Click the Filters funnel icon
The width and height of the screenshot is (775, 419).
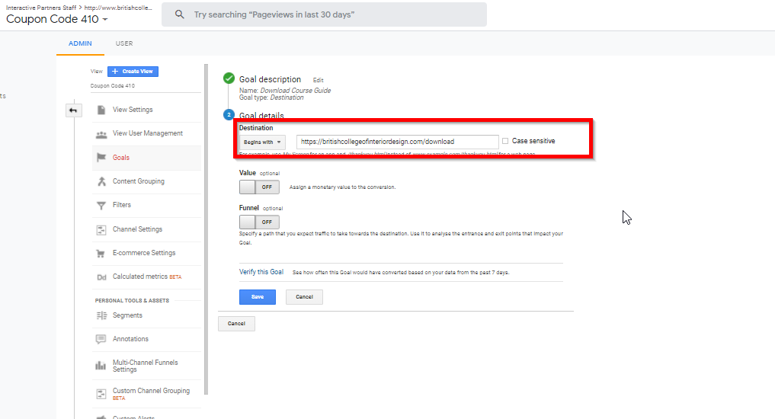click(x=101, y=205)
